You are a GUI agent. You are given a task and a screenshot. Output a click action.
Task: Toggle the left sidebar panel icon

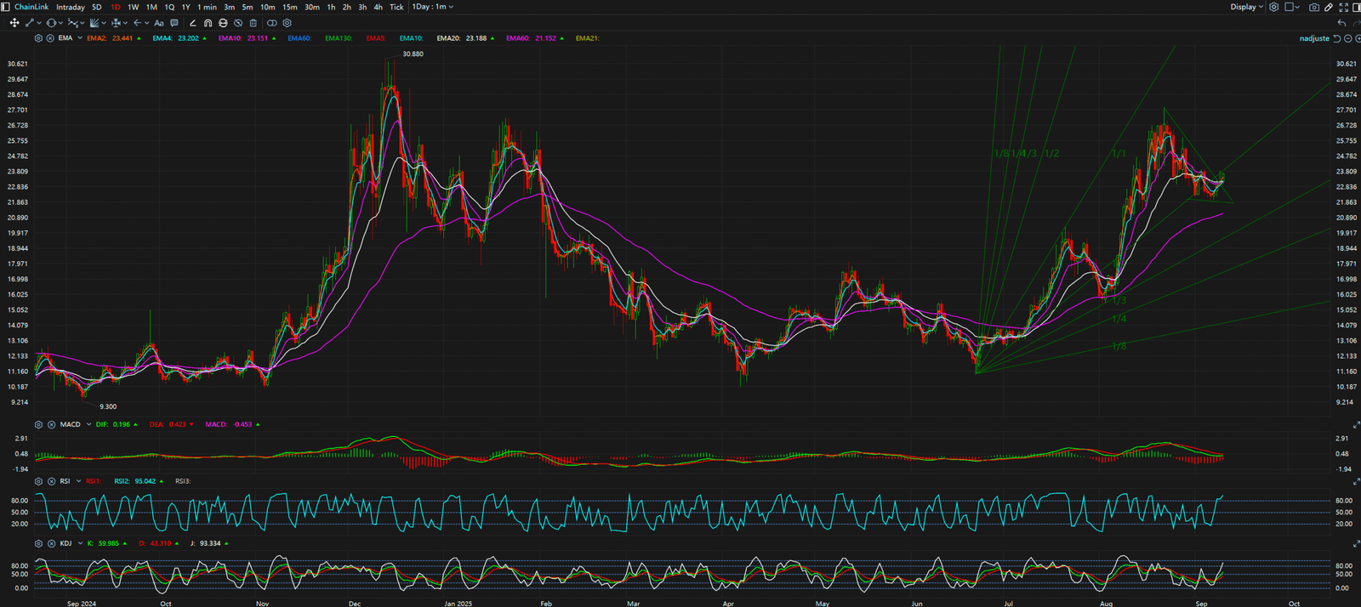(x=5, y=7)
